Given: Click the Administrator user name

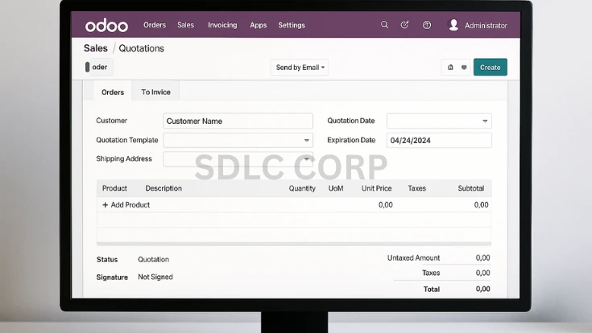Looking at the screenshot, I should pyautogui.click(x=486, y=26).
